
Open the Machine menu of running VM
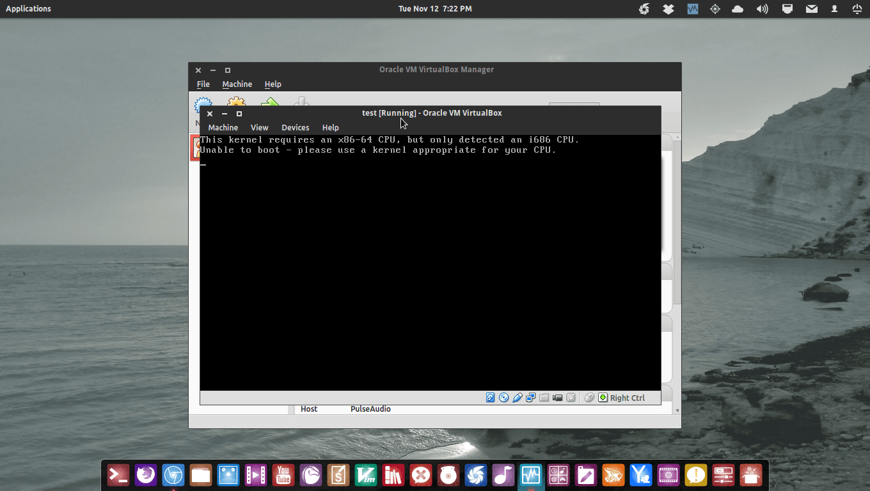pos(223,127)
